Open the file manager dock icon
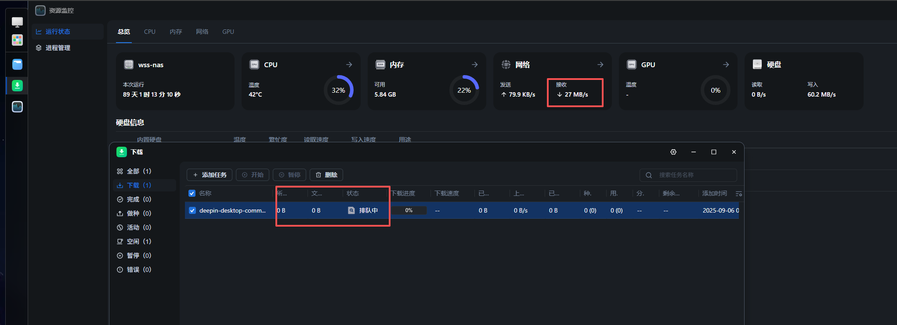Screen dimensions: 897x325 17,65
